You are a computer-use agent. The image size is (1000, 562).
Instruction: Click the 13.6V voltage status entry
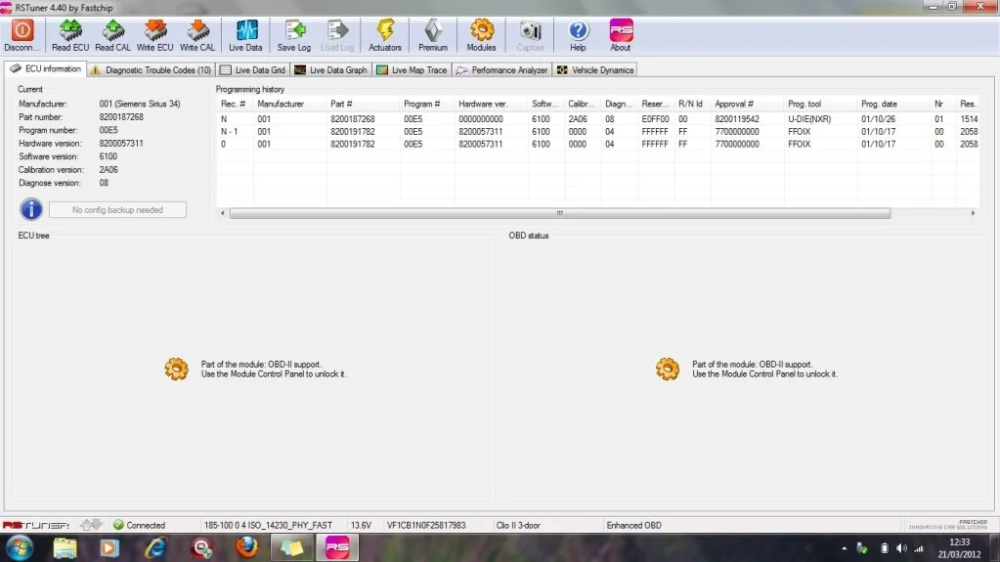(361, 525)
